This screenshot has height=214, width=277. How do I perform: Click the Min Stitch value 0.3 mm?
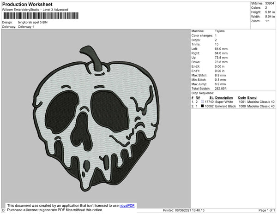click(220, 80)
